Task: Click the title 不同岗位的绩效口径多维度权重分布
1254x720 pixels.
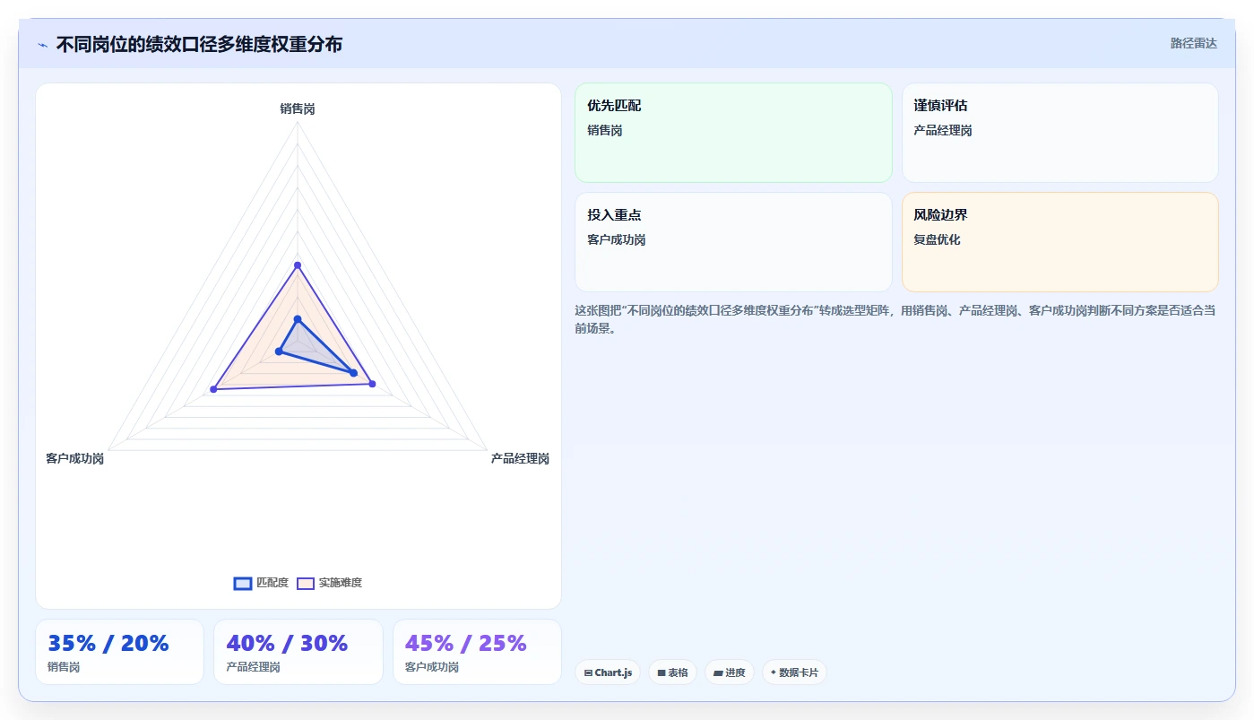Action: [x=199, y=45]
